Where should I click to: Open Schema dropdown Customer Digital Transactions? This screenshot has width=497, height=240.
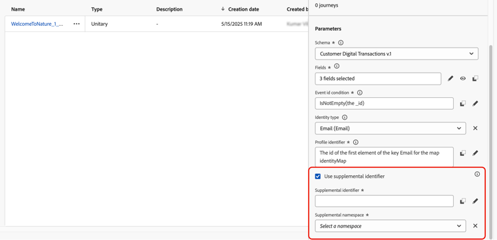pyautogui.click(x=396, y=54)
